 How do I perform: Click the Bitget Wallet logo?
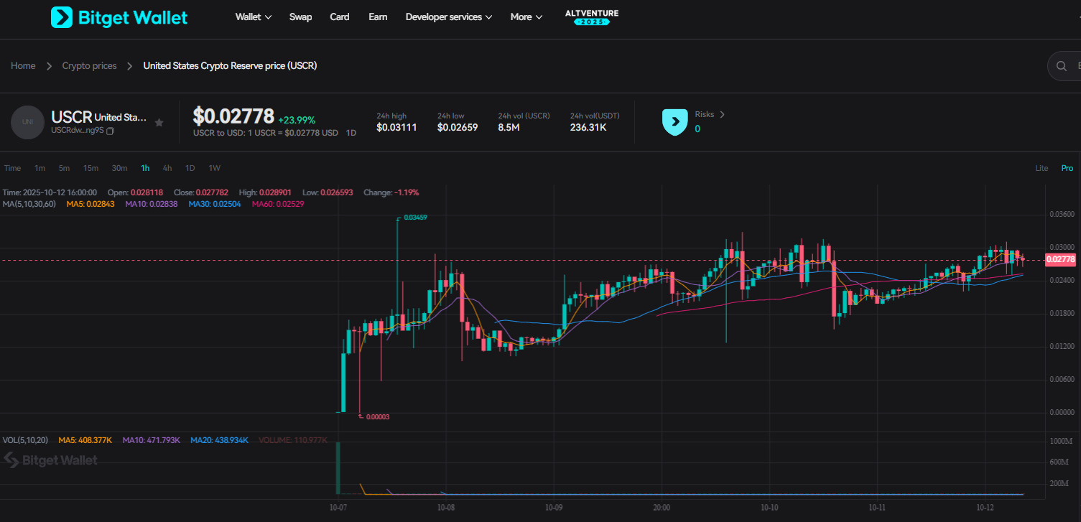[x=119, y=17]
